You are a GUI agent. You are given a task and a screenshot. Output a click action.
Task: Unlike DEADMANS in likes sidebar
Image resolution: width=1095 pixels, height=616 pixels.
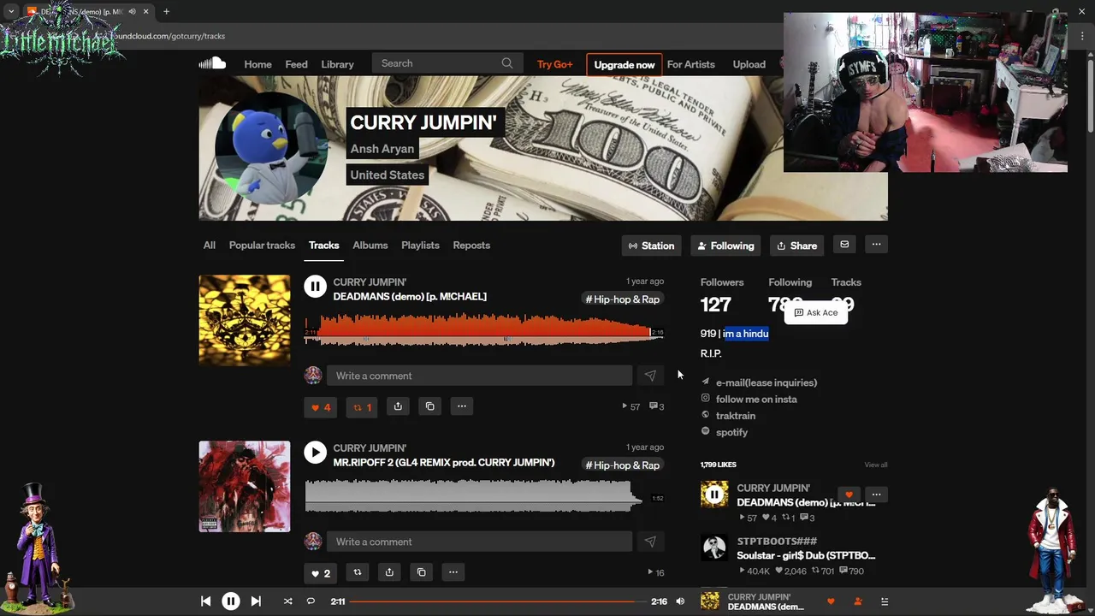[x=849, y=495]
